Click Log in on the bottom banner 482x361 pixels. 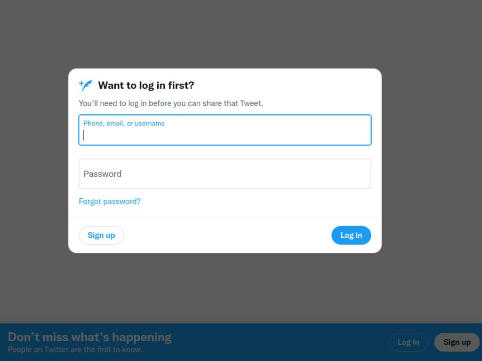[x=408, y=342]
